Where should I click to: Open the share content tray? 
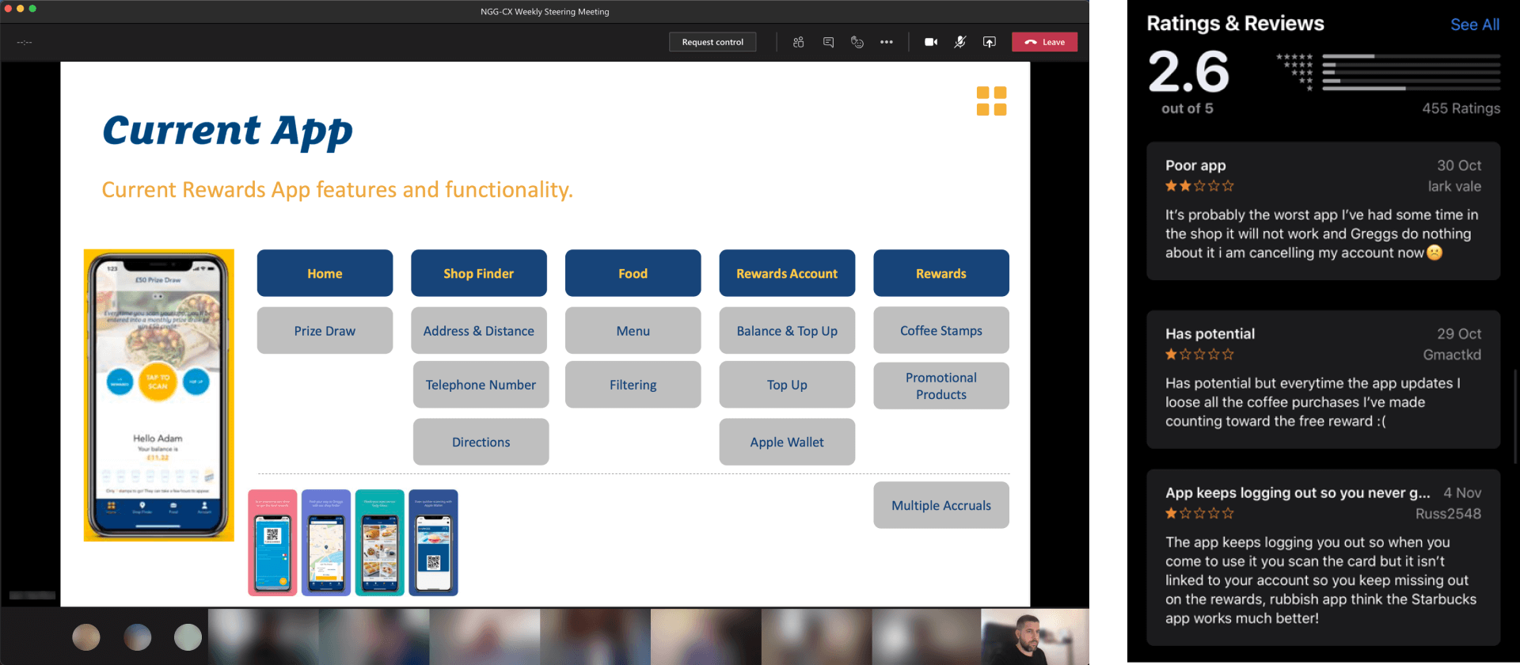[x=990, y=42]
